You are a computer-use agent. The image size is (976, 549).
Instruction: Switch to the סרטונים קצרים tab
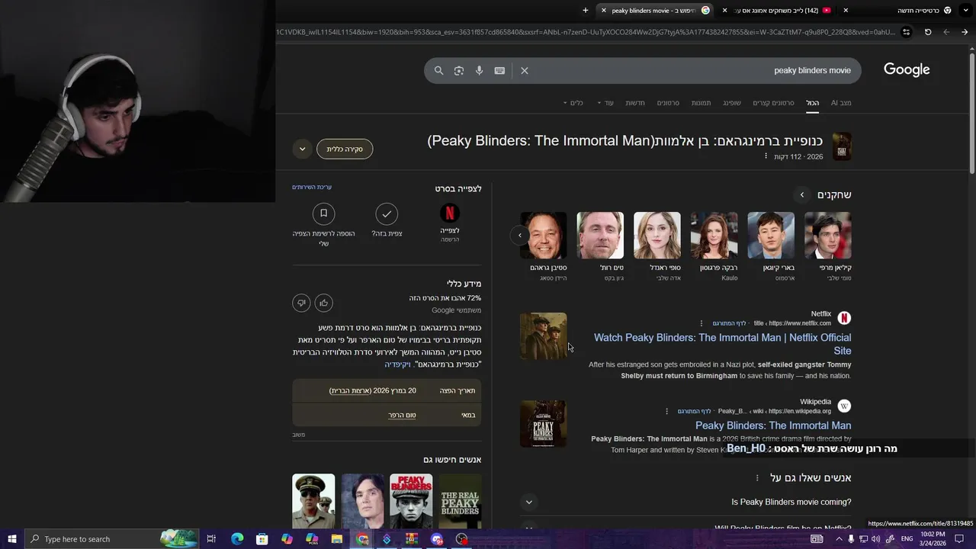773,103
